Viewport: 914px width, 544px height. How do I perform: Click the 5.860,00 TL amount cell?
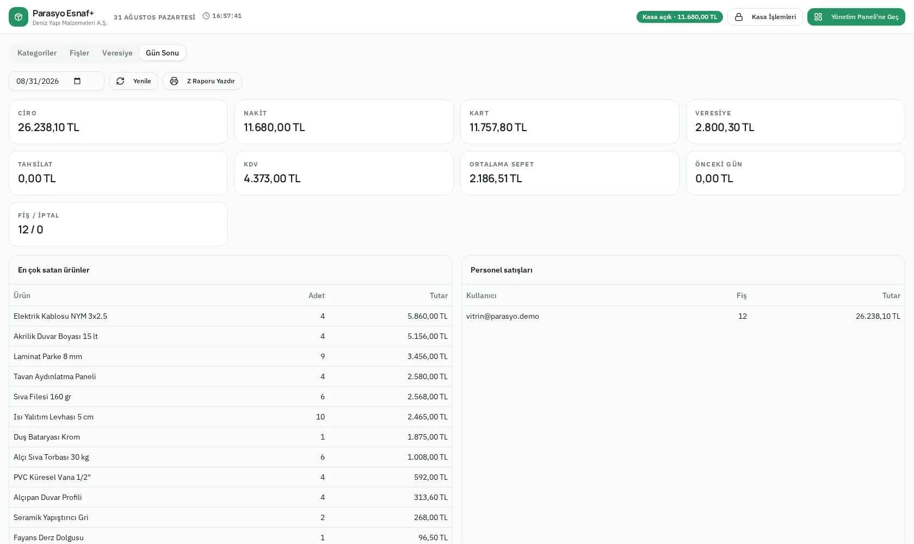(x=428, y=316)
